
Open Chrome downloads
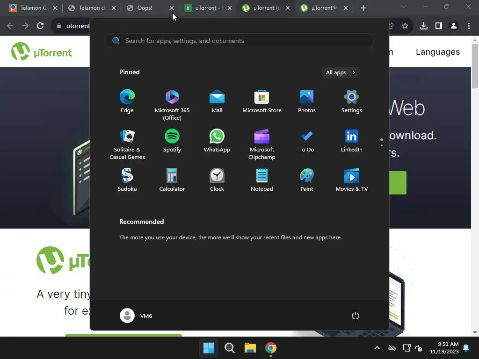(x=424, y=26)
